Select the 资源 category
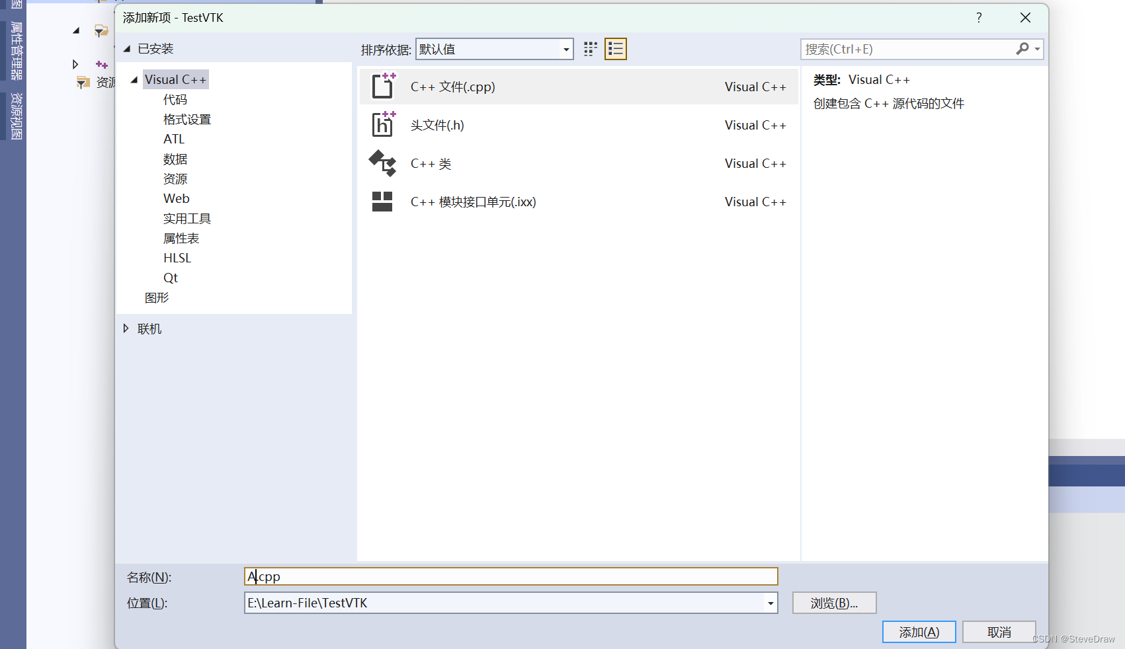The image size is (1125, 649). [175, 179]
